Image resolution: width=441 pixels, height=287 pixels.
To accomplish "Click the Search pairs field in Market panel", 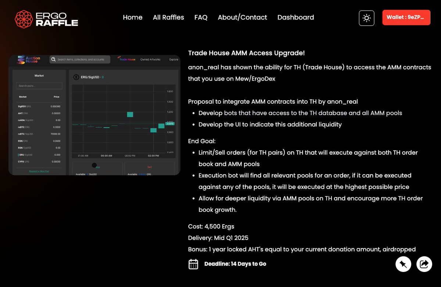I will tap(39, 86).
